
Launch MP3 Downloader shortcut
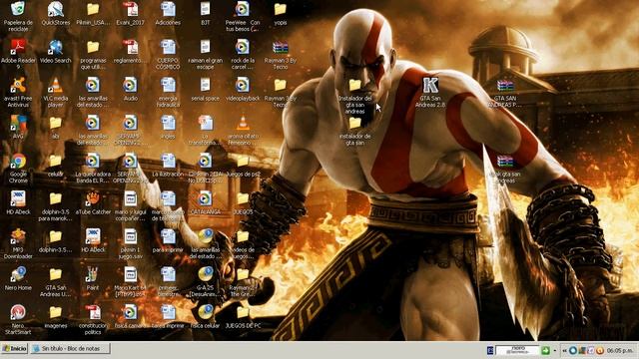point(18,243)
